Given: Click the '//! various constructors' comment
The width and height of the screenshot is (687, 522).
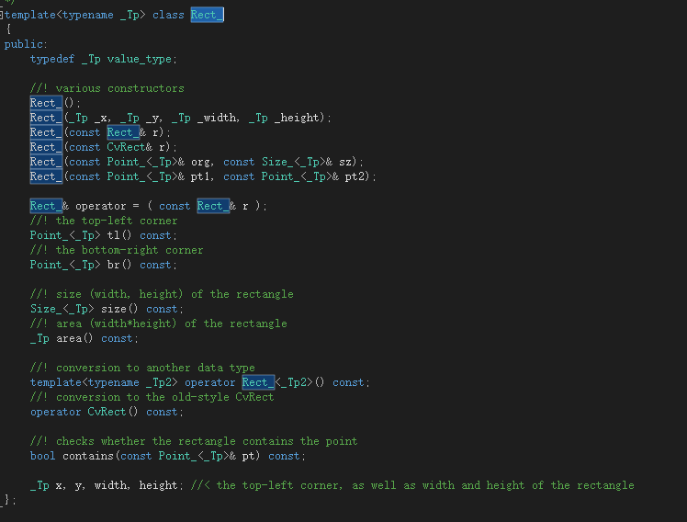Looking at the screenshot, I should click(x=107, y=88).
